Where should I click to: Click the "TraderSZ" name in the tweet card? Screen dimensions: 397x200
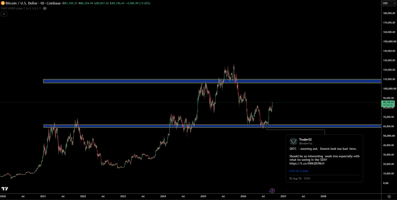coord(305,140)
